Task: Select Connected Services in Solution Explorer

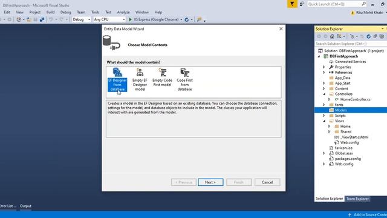Action: tap(350, 62)
